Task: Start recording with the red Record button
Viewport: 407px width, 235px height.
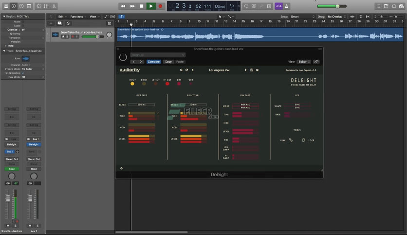Action: tap(160, 6)
